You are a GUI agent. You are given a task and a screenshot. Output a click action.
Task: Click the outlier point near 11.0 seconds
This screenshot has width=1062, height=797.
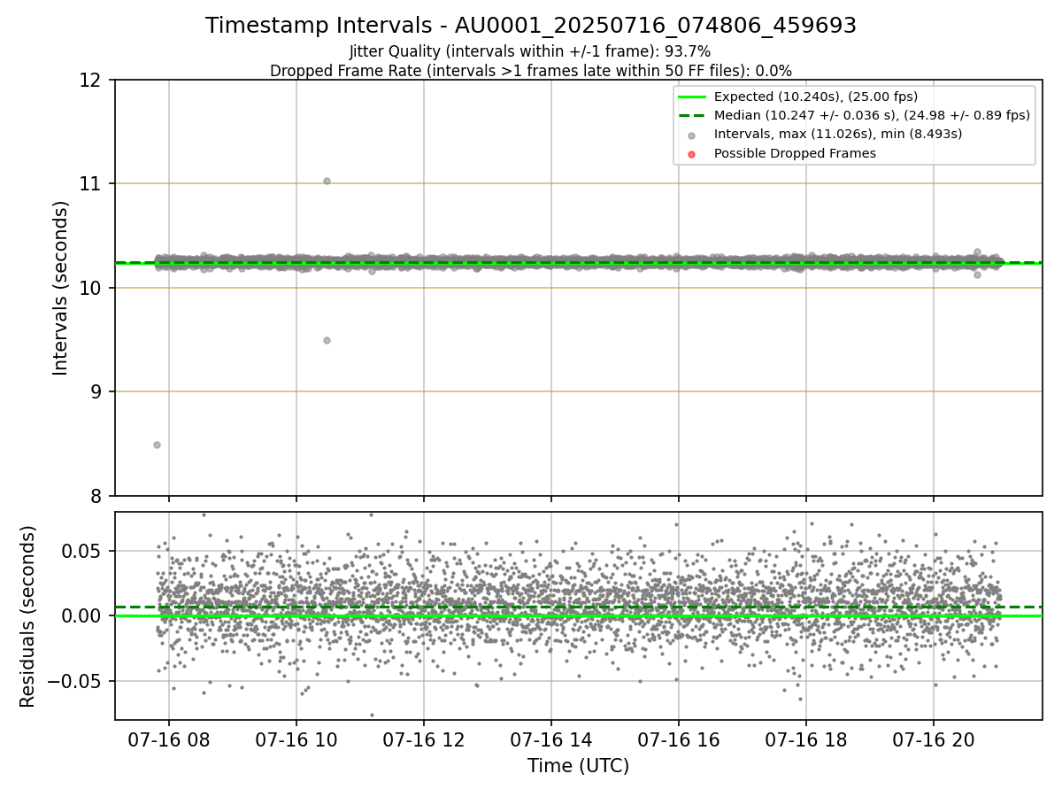pos(327,181)
